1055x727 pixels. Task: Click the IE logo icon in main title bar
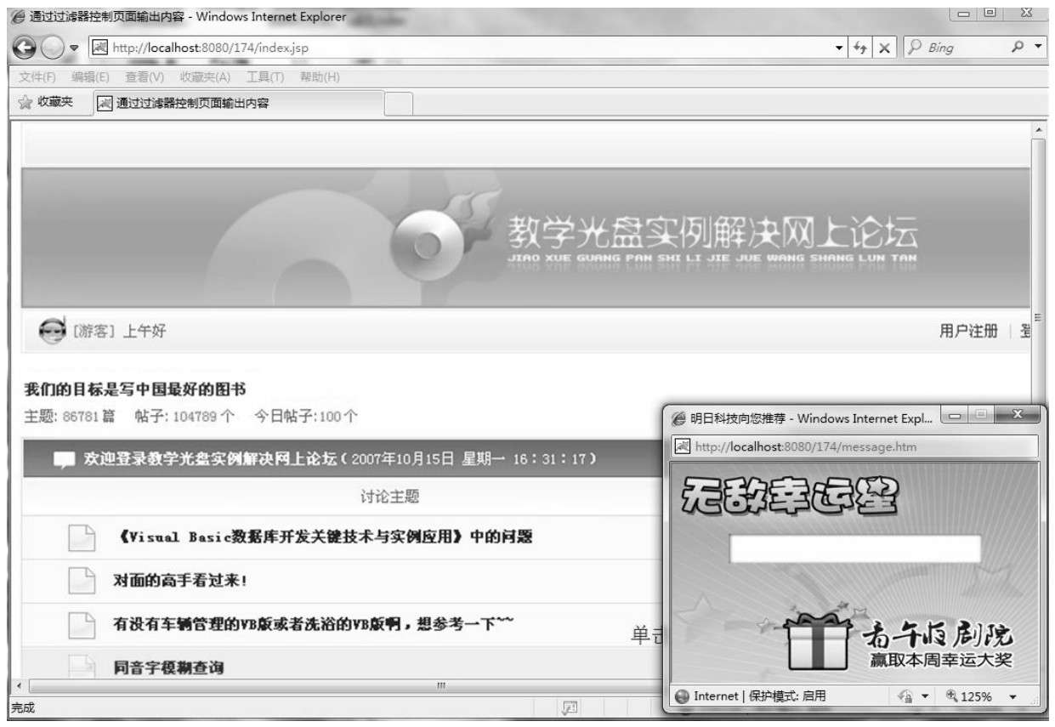click(x=16, y=16)
